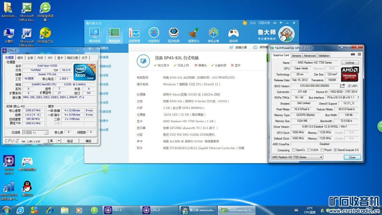This screenshot has height=215, width=382.
Task: Click the 验证 validate button in CPU-Z
Action: click(70, 141)
